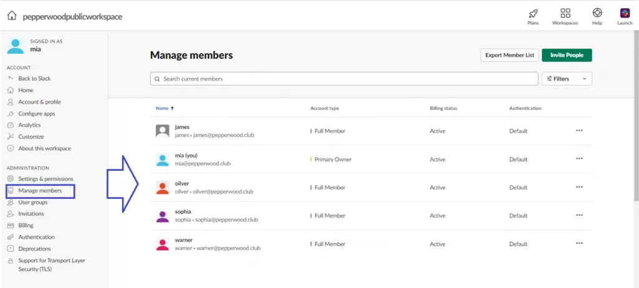The image size is (639, 288).
Task: Go to Back to Slack
Action: pos(34,78)
